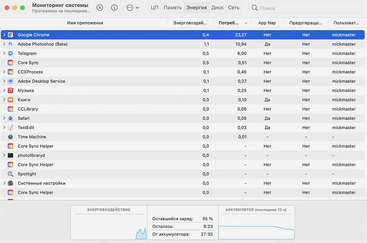Sort by the App Nap column header
Screen dimensions: 367x243
click(x=267, y=23)
